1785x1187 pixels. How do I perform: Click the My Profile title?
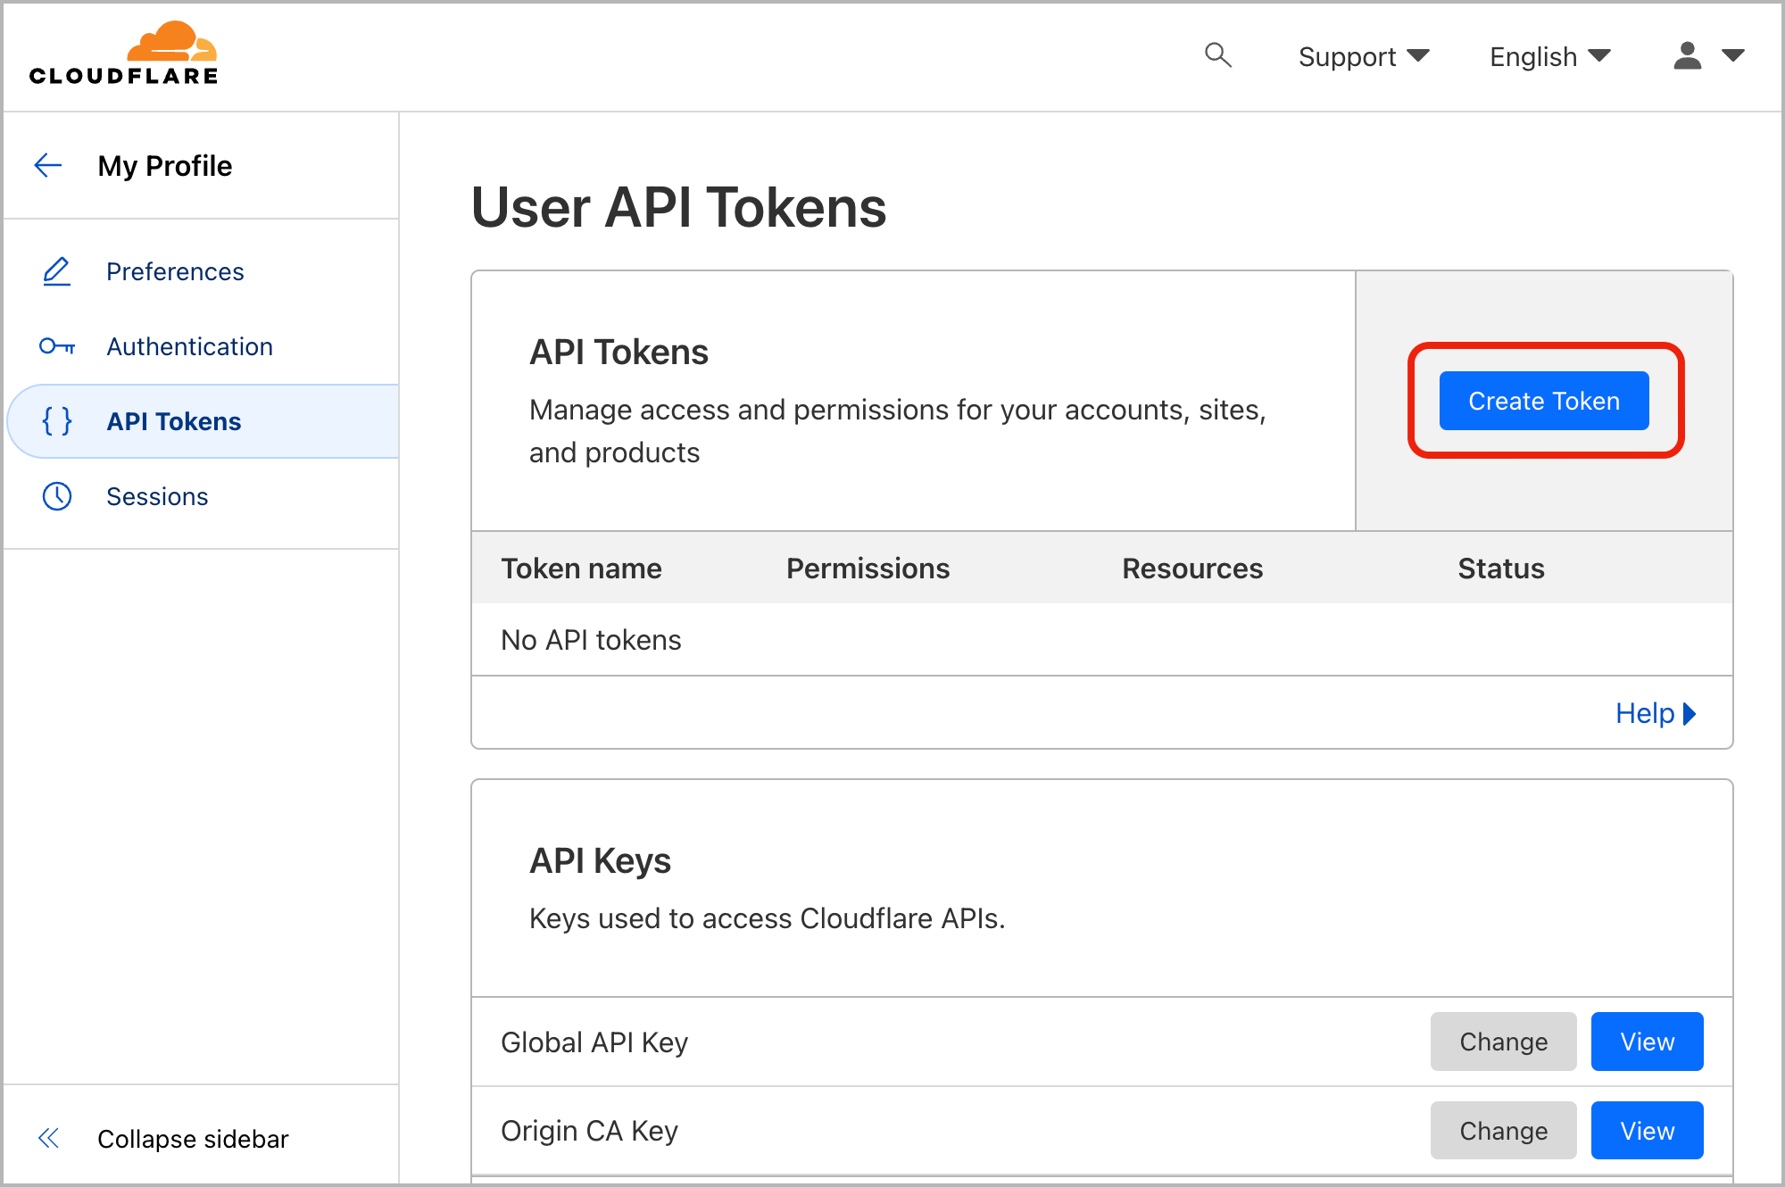(164, 166)
